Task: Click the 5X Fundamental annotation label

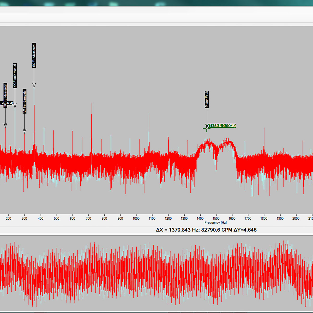Action: point(25,101)
